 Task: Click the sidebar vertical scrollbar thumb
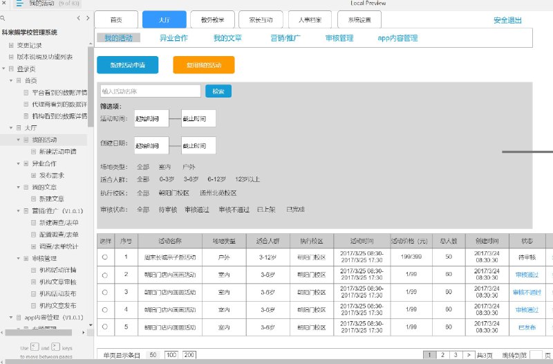[x=91, y=87]
